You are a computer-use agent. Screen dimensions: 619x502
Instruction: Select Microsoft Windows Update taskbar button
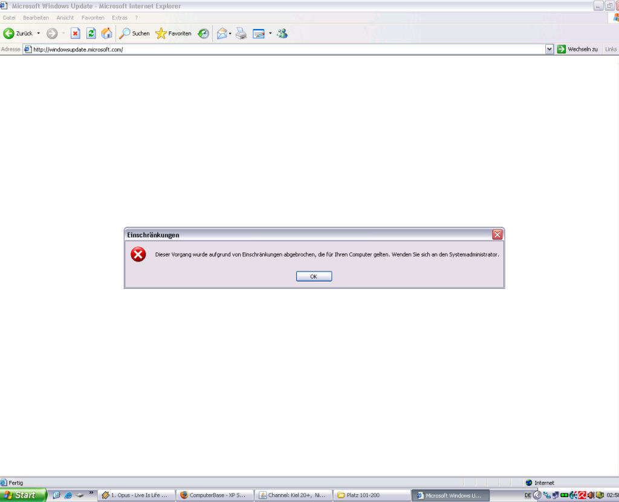[450, 495]
